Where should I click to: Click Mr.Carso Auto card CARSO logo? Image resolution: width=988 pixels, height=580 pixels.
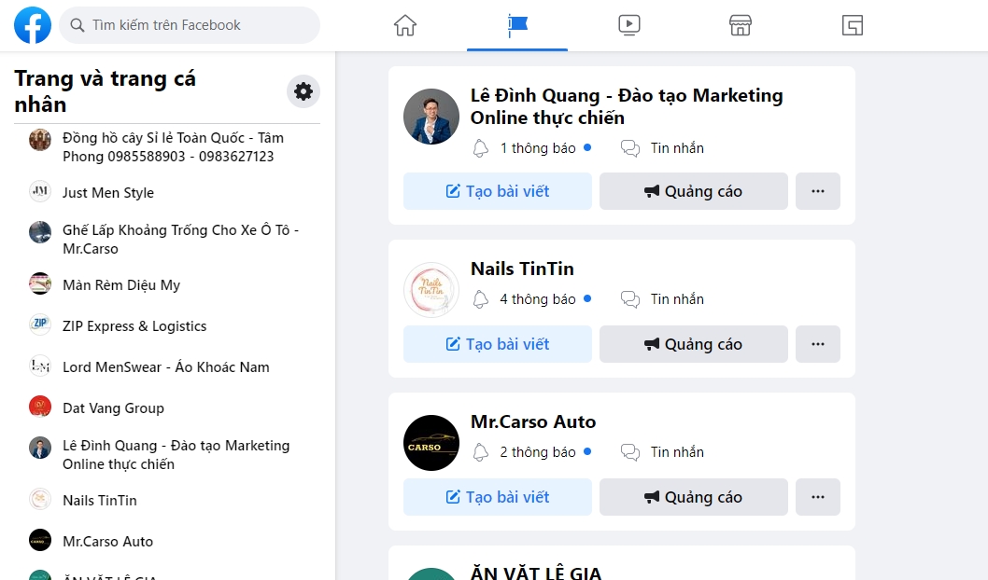click(431, 443)
